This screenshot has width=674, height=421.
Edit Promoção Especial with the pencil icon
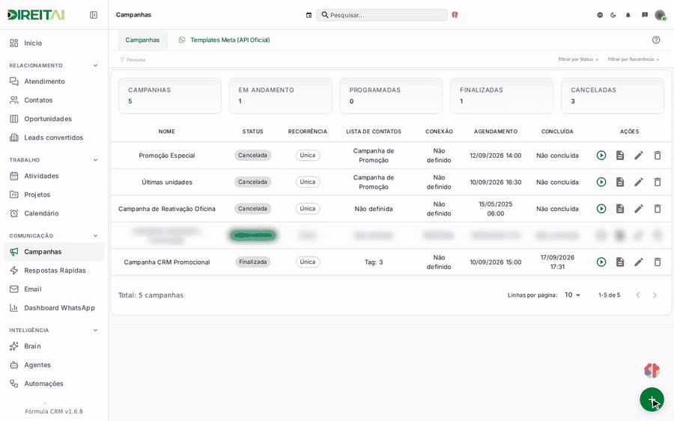coord(639,156)
